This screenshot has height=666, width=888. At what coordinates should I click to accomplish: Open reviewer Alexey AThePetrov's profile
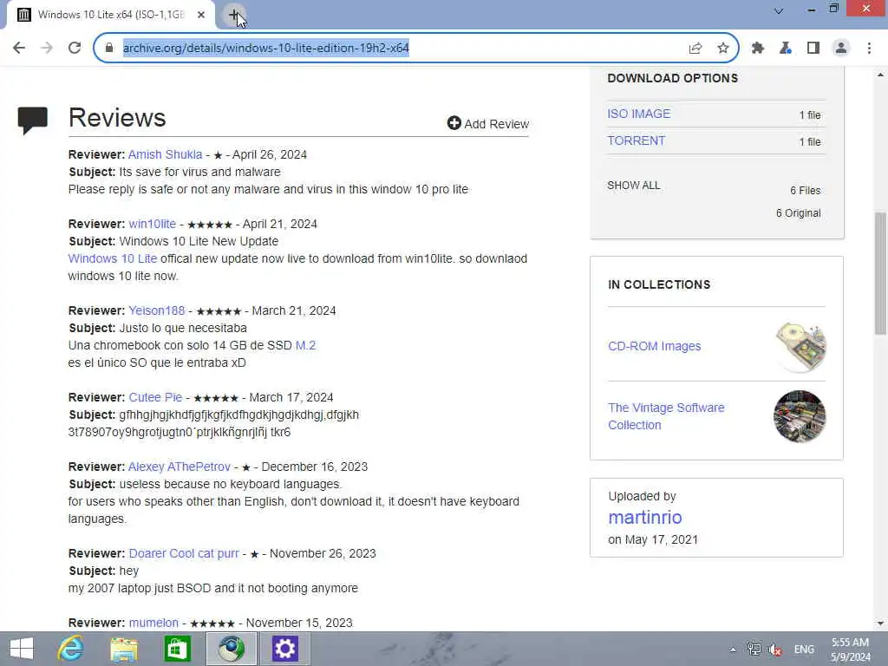click(180, 467)
